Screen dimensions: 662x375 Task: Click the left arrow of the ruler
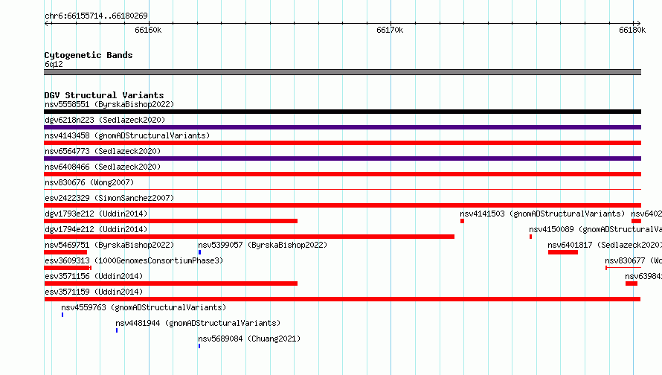click(x=48, y=23)
